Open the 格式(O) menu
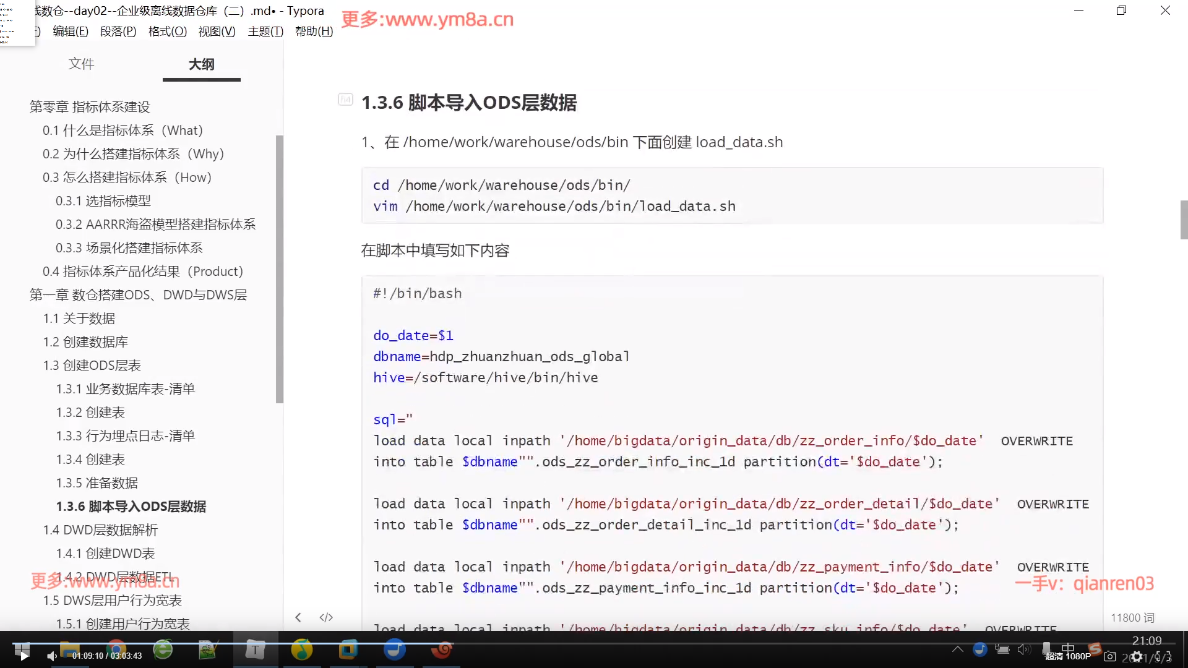Viewport: 1188px width, 668px height. [167, 31]
